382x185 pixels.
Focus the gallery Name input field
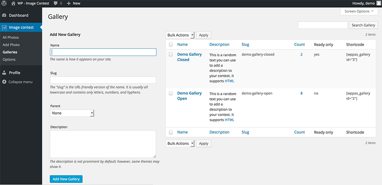tap(103, 52)
